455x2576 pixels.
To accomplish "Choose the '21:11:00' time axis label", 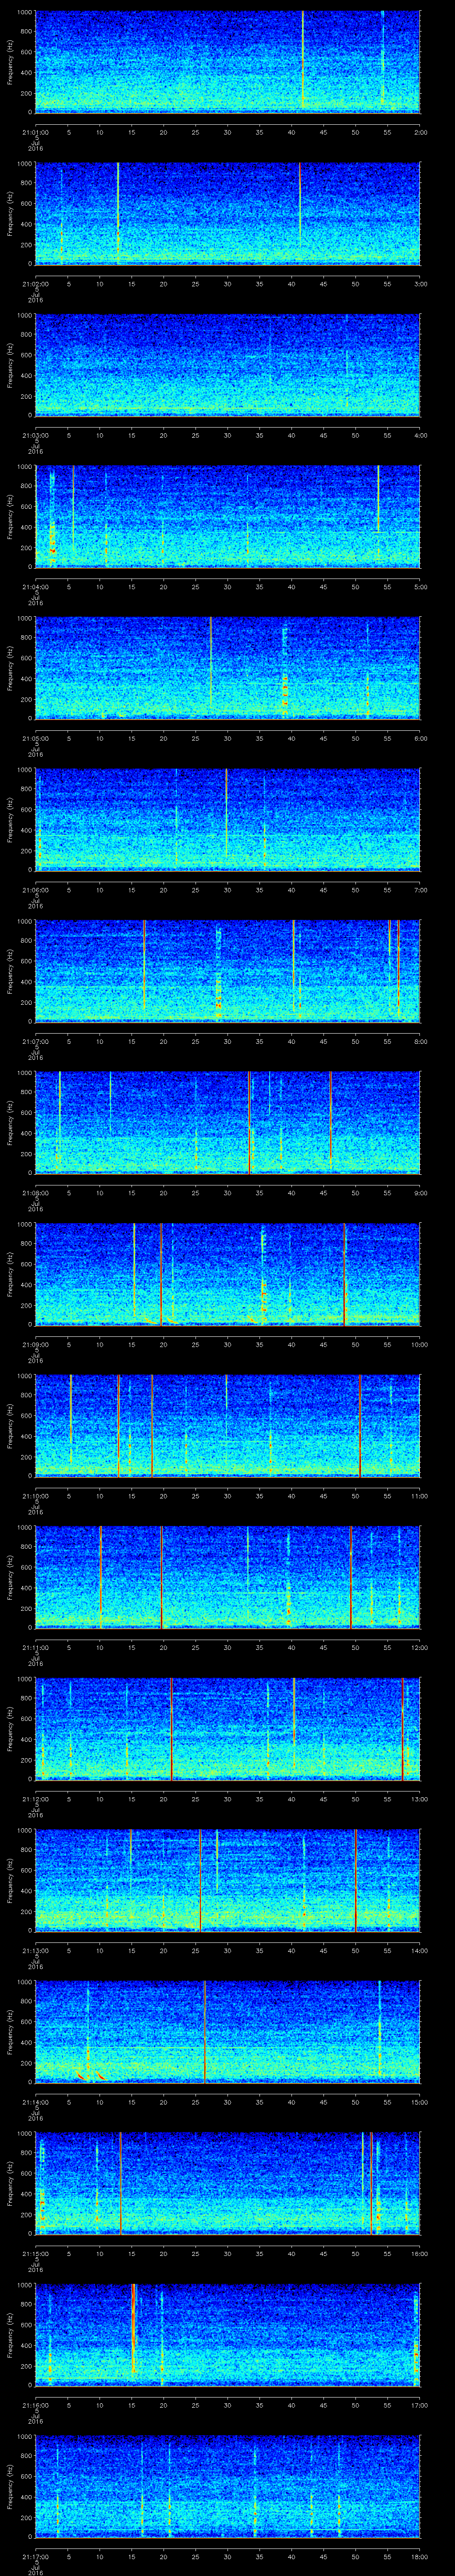I will tap(35, 1647).
